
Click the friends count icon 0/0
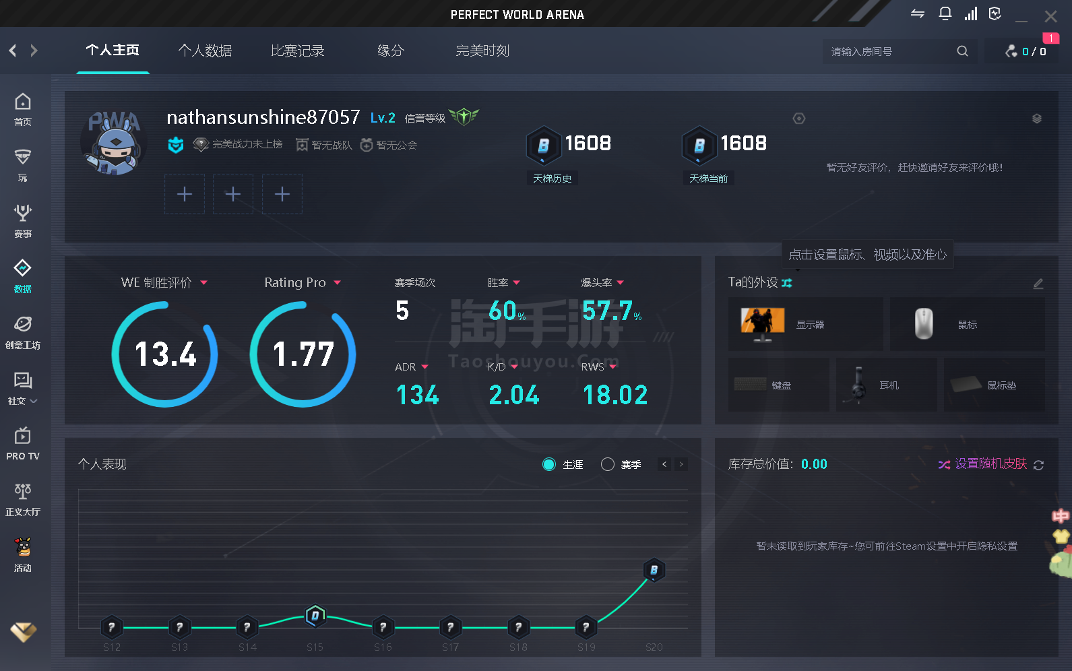[x=1011, y=51]
